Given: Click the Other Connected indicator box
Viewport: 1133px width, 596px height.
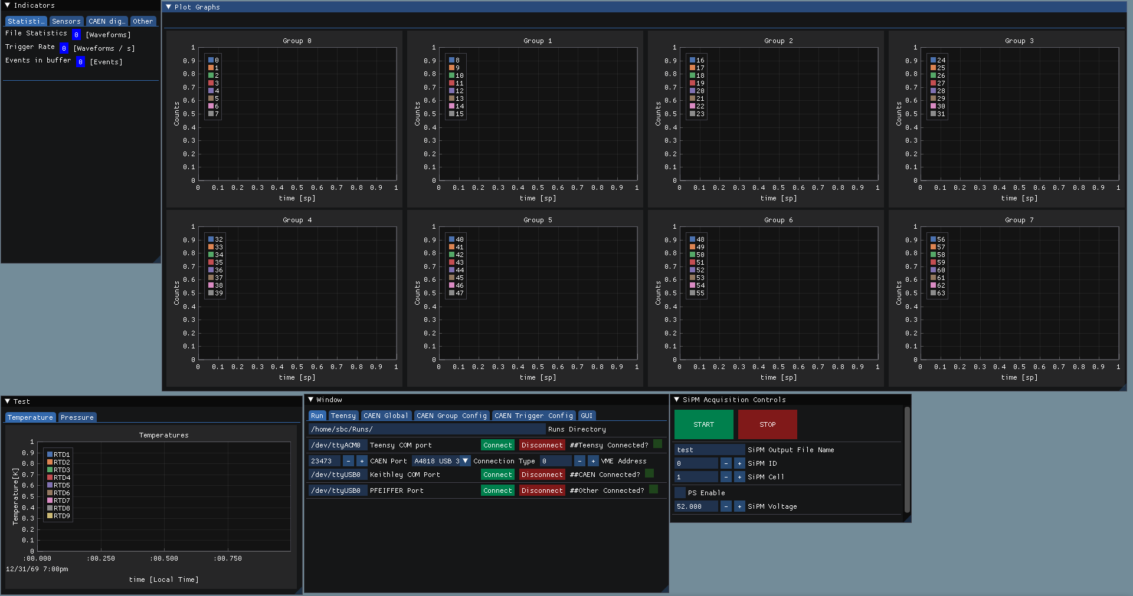Looking at the screenshot, I should click(x=654, y=489).
